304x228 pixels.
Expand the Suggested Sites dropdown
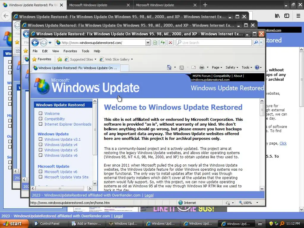click(95, 59)
